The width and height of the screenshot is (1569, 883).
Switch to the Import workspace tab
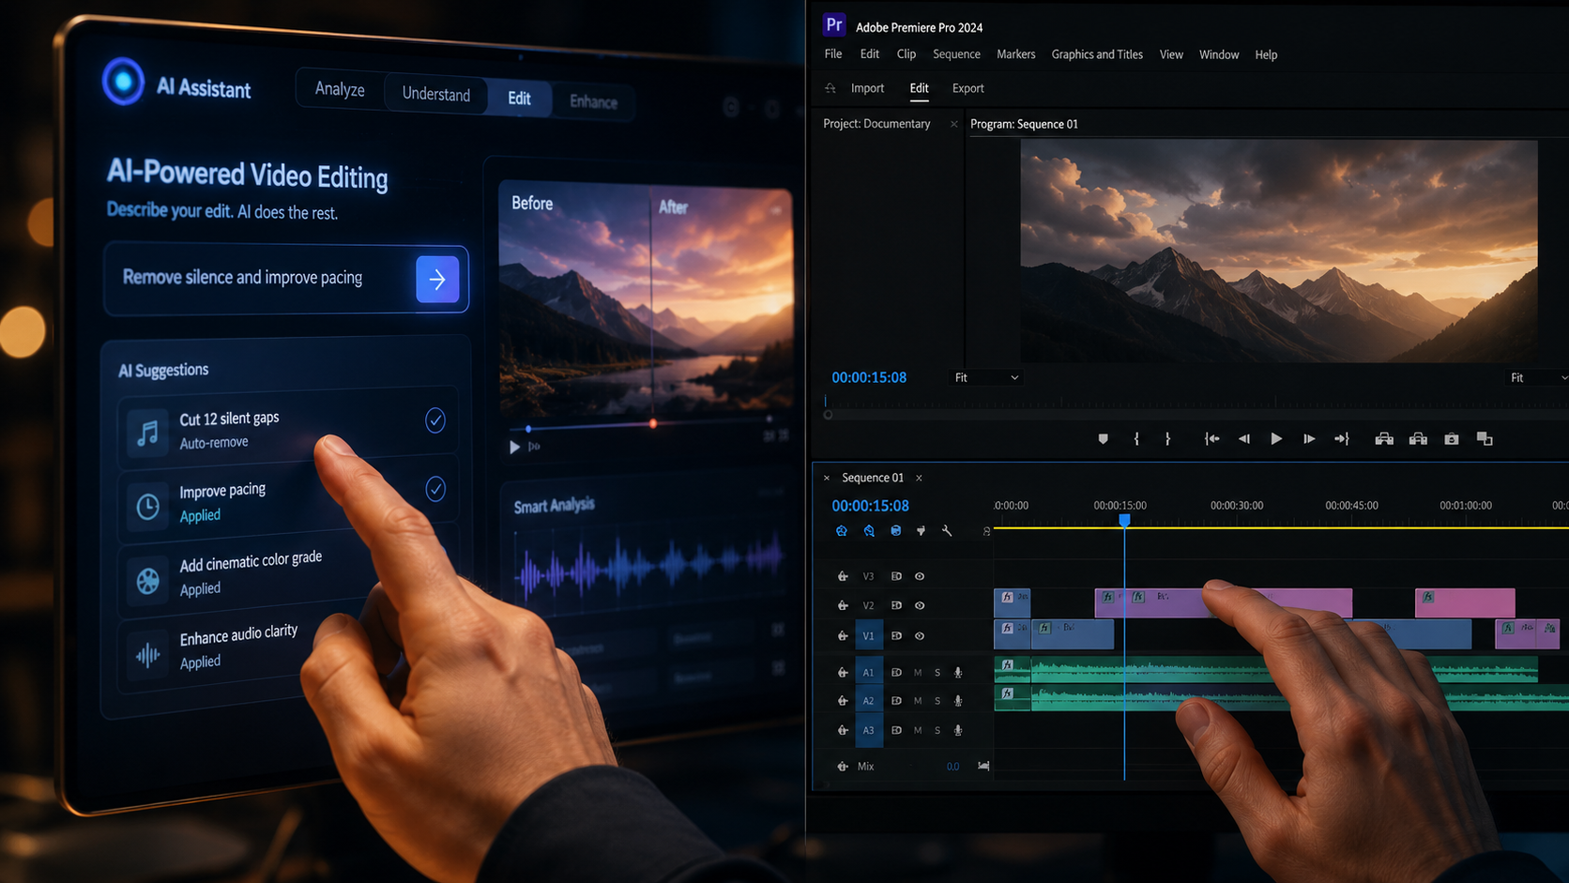coord(867,88)
